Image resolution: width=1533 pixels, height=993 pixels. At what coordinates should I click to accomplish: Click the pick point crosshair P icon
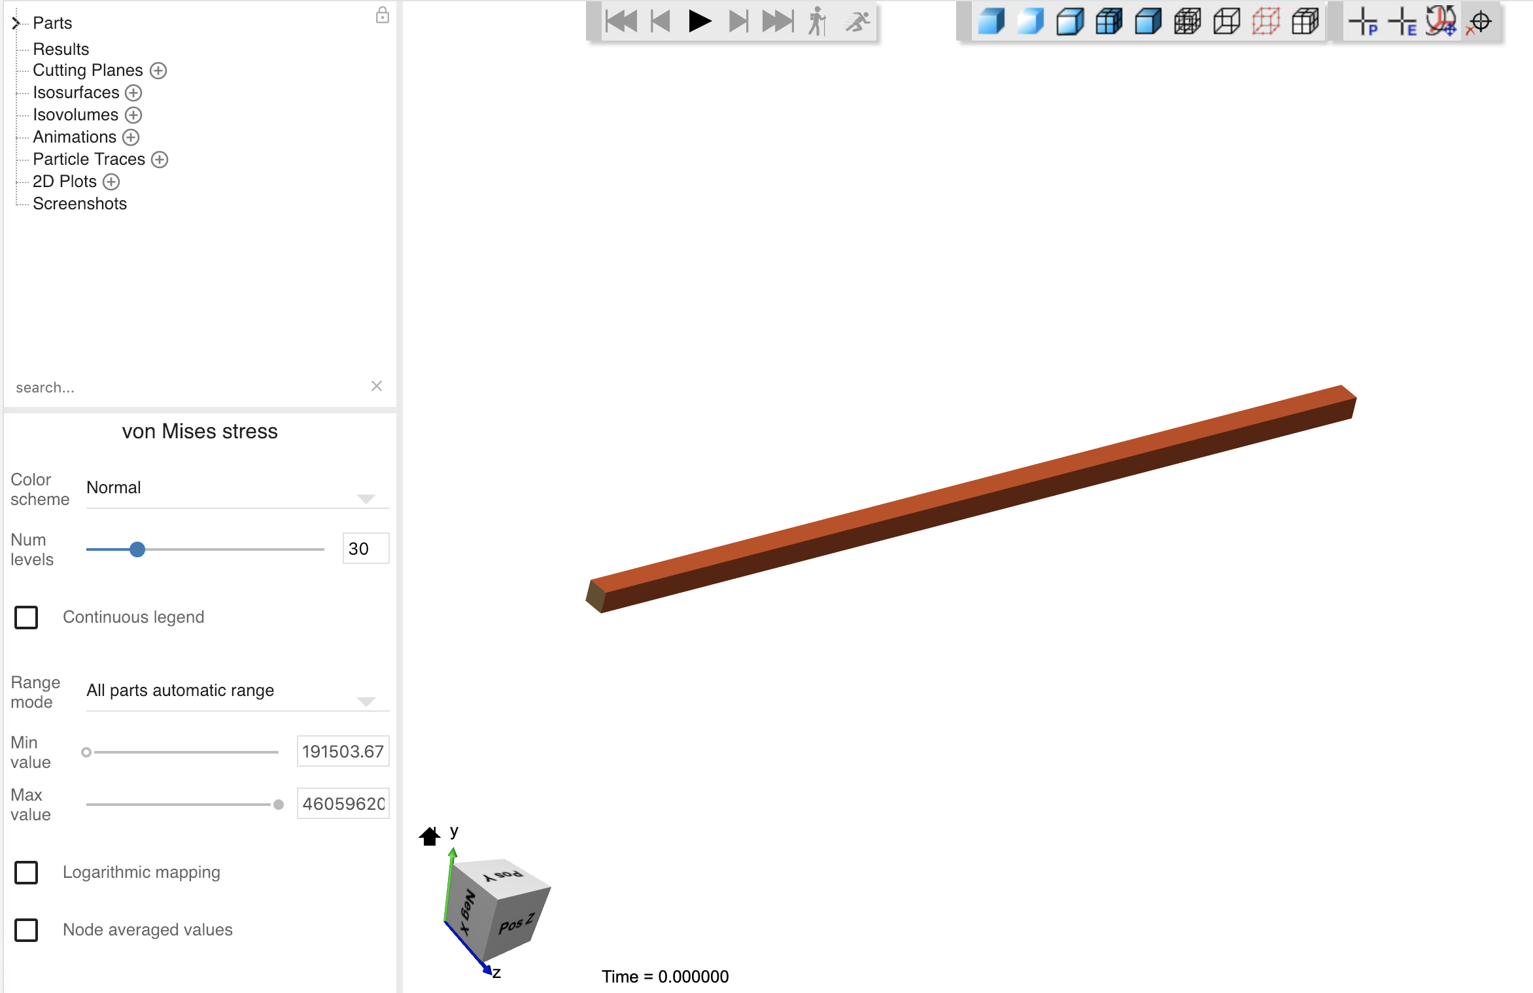click(x=1364, y=22)
